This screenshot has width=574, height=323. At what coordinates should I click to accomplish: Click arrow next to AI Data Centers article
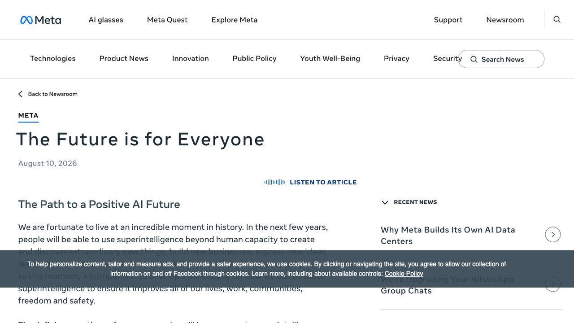tap(553, 235)
